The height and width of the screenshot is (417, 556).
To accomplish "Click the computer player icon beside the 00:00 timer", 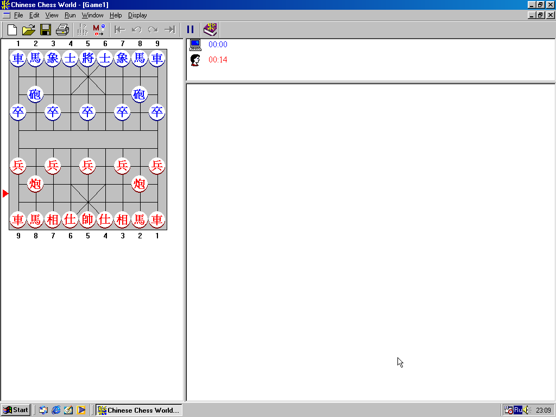I will click(x=195, y=45).
